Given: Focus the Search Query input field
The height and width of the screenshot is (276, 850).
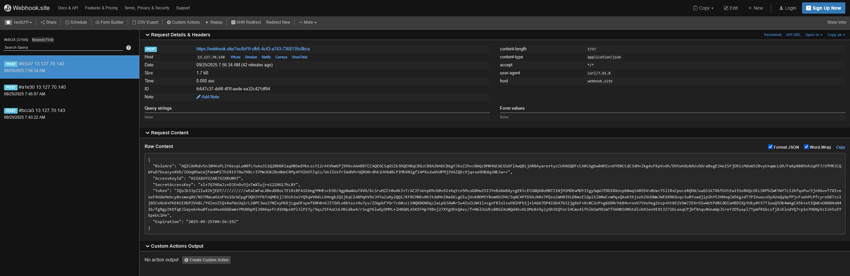Looking at the screenshot, I should pyautogui.click(x=63, y=48).
